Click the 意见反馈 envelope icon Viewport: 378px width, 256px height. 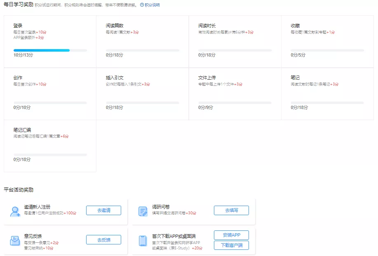tap(15, 241)
